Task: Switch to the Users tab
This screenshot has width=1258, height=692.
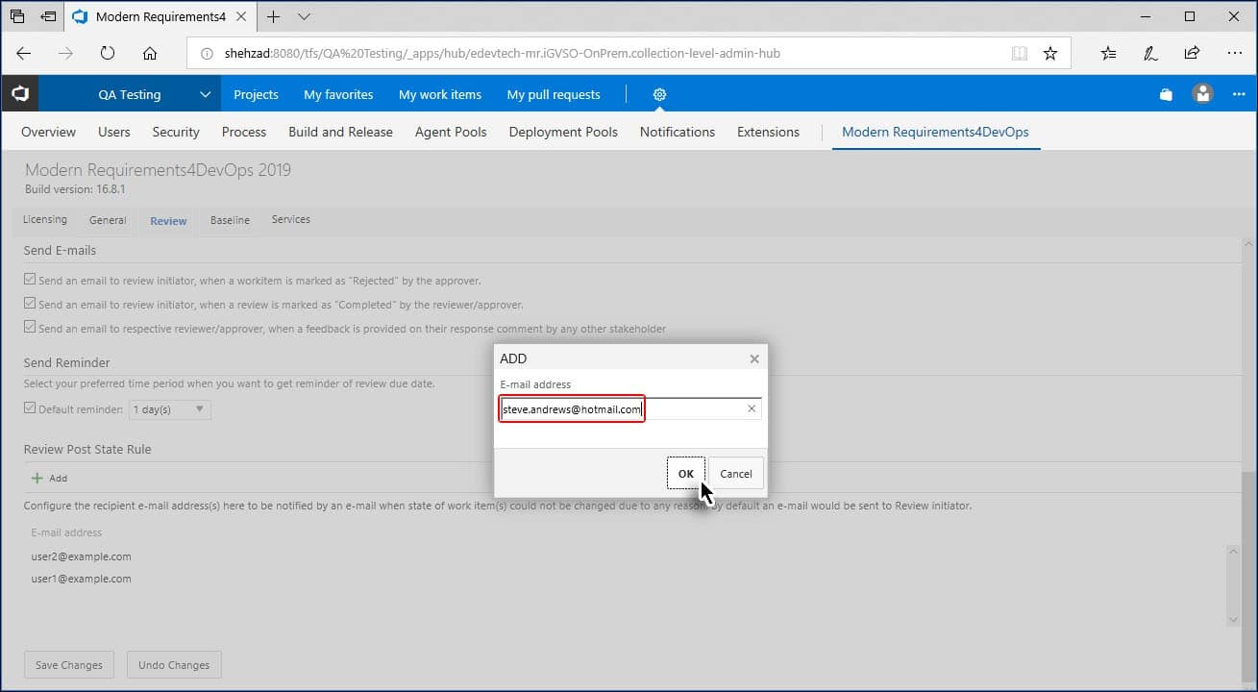Action: [114, 132]
